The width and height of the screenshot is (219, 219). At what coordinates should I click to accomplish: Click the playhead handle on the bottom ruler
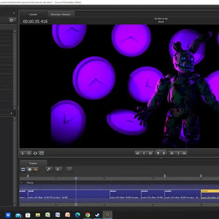[76, 205]
